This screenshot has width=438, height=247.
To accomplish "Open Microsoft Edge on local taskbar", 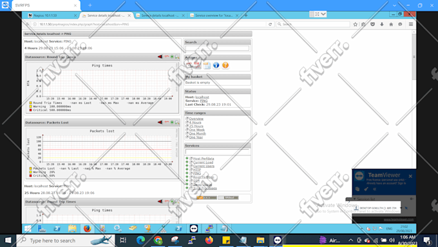I will (140, 241).
